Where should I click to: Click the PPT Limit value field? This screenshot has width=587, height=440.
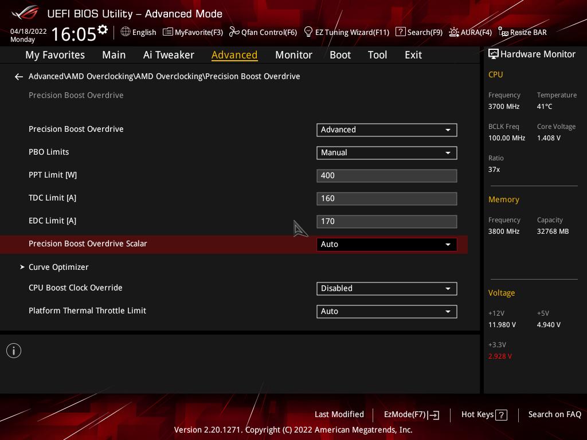click(387, 175)
